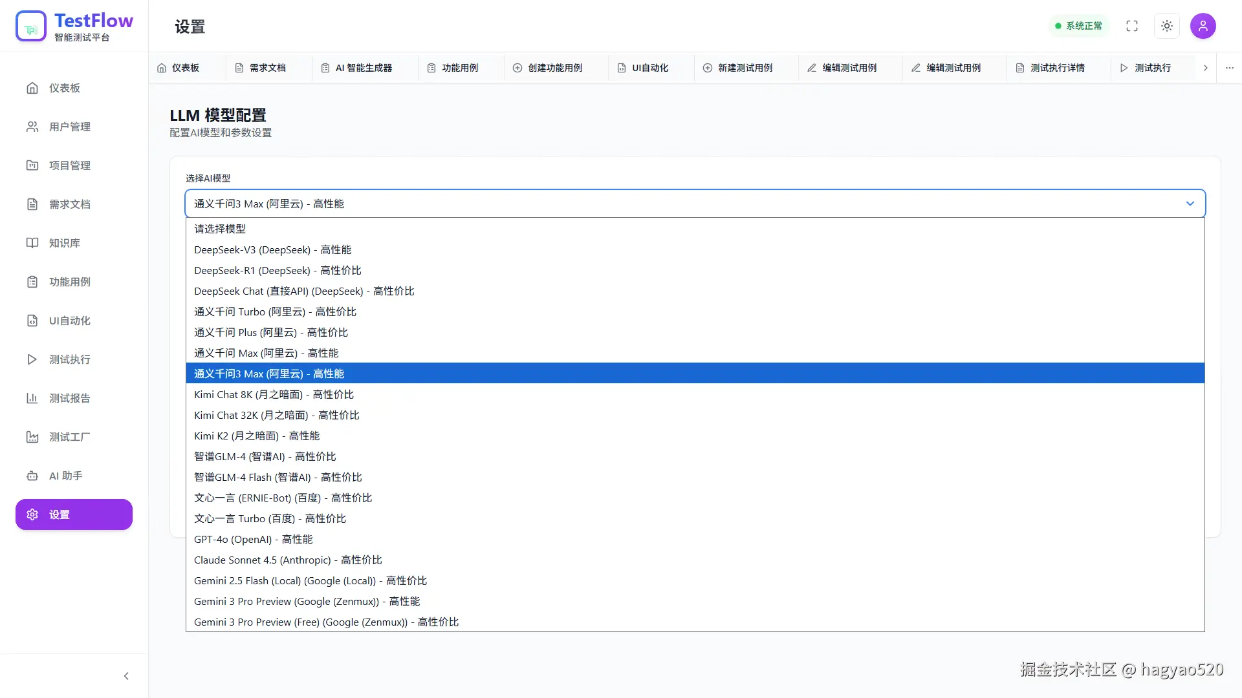Open the user avatar menu

(1203, 26)
